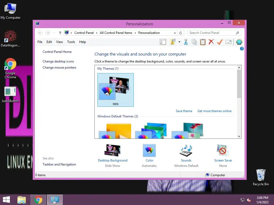The width and height of the screenshot is (274, 205).
Task: Click Control Panel taskbar button
Action: pyautogui.click(x=55, y=200)
